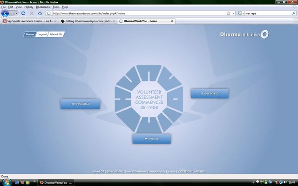
Task: Close the Sky Sports tab
Action: click(55, 21)
